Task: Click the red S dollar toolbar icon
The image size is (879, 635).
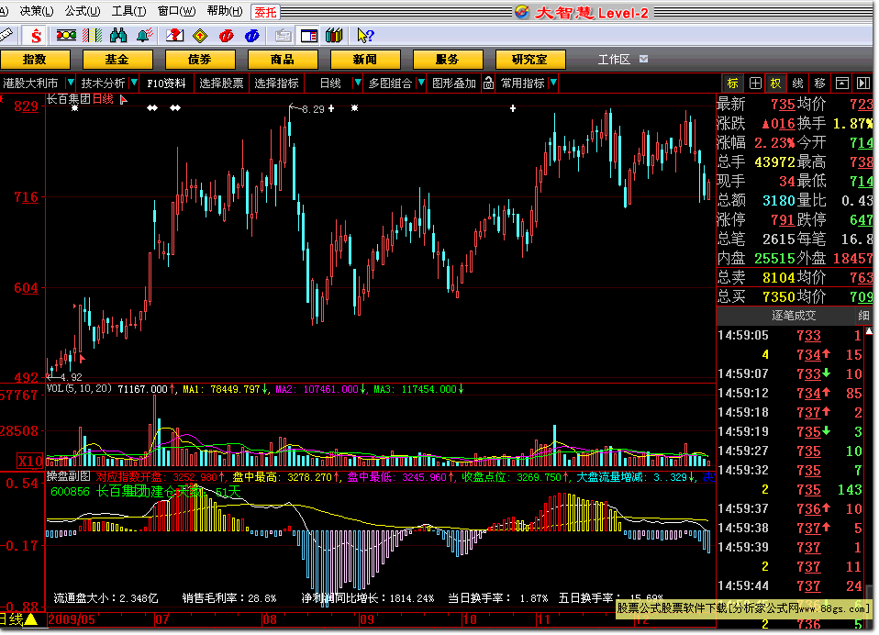Action: [36, 36]
